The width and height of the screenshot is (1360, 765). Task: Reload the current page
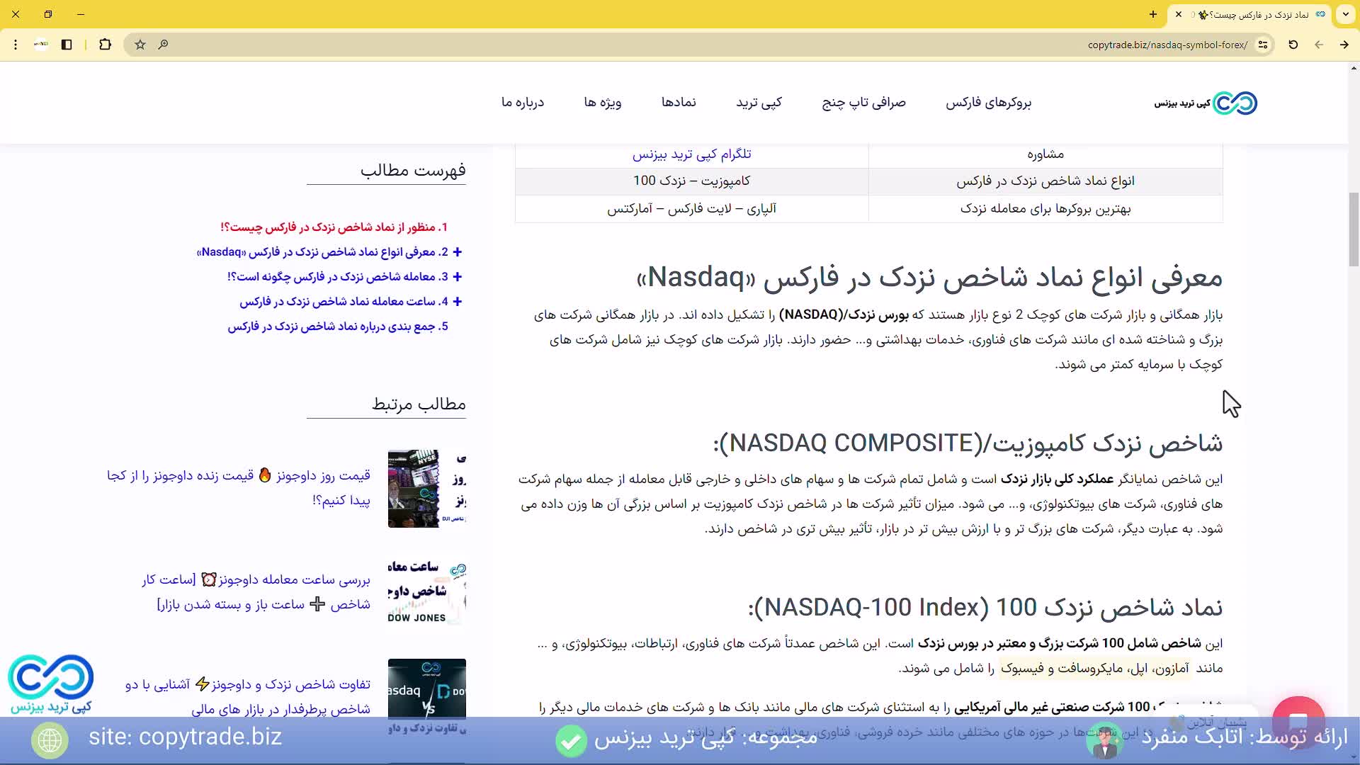click(1293, 45)
